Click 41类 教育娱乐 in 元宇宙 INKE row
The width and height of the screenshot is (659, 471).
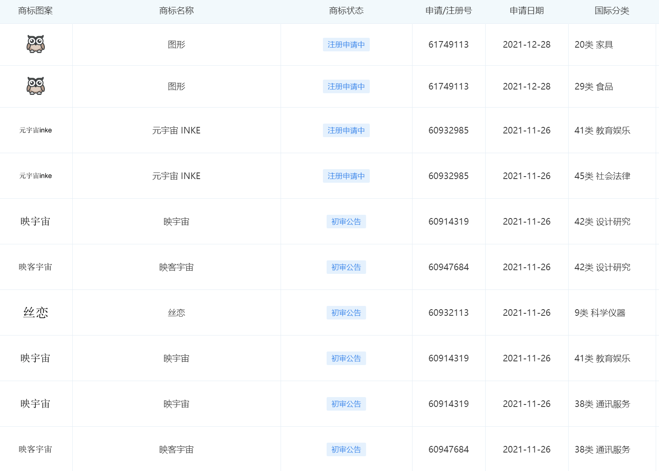(x=602, y=130)
